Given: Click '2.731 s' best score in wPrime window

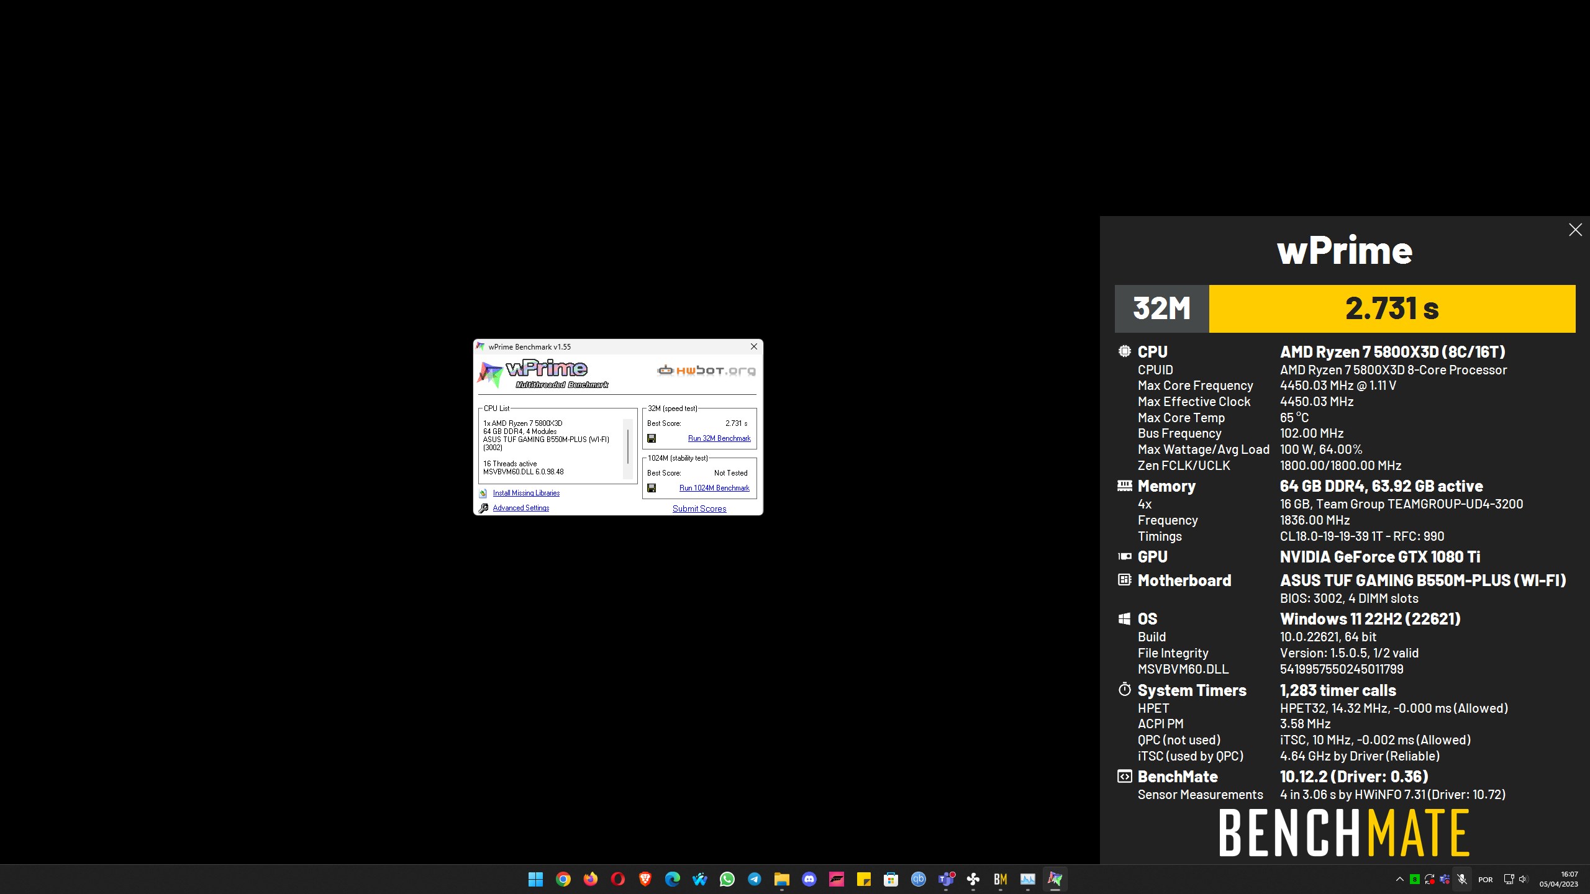Looking at the screenshot, I should pos(736,423).
